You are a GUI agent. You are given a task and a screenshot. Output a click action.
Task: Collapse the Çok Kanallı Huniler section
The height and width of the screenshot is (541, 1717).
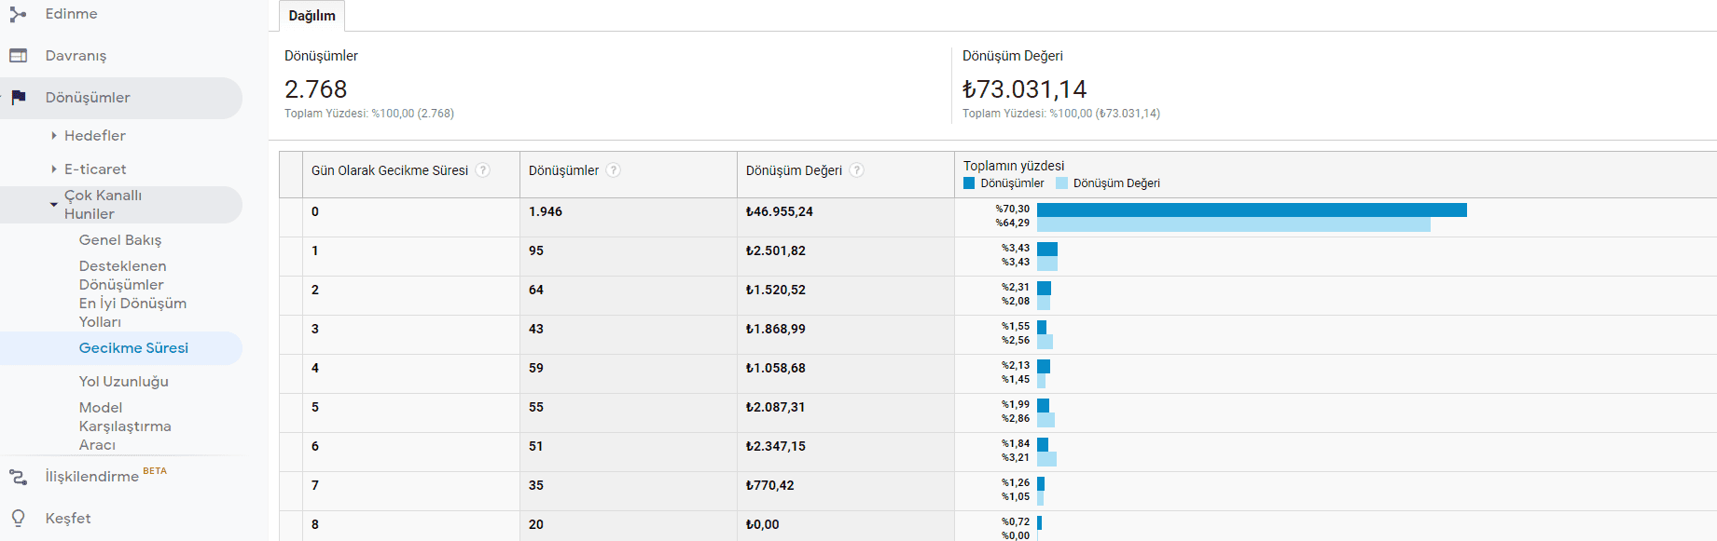54,204
